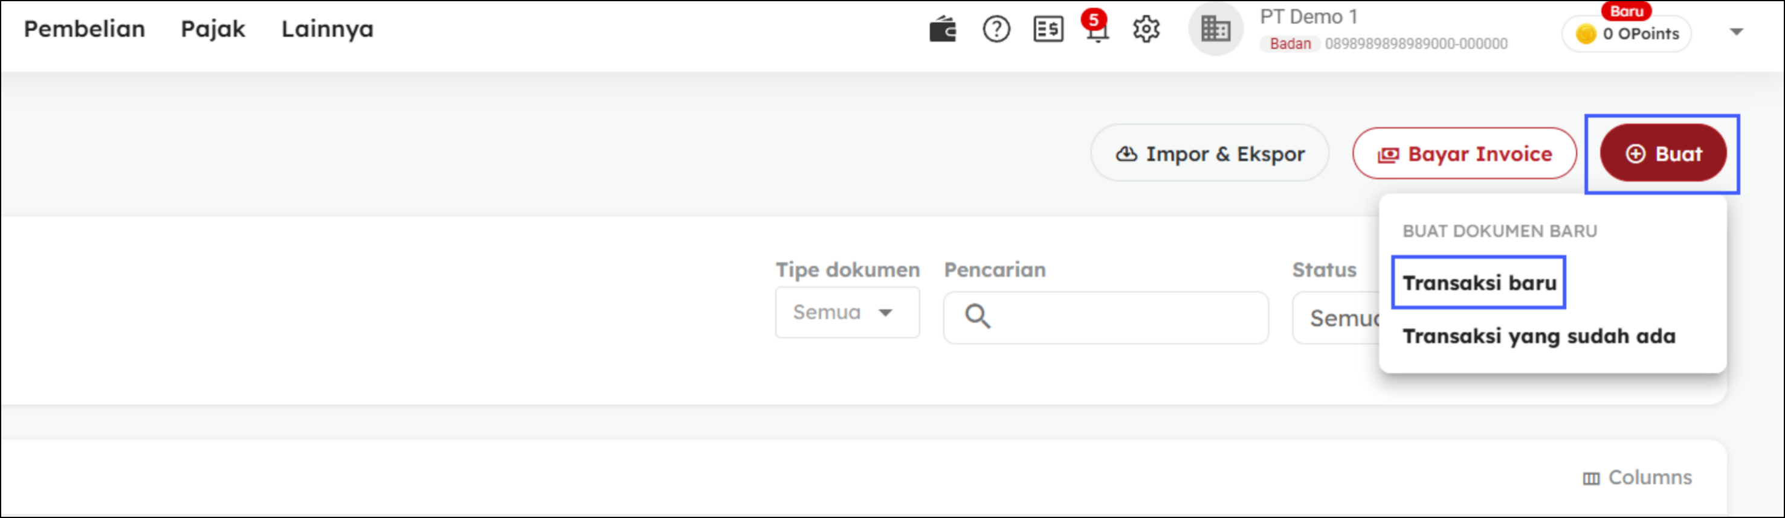This screenshot has width=1785, height=518.
Task: Expand the Tipe dokumen Semua dropdown
Action: 847,313
